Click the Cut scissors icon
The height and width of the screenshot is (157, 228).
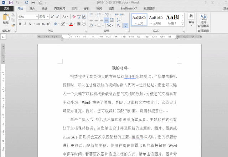[13, 15]
